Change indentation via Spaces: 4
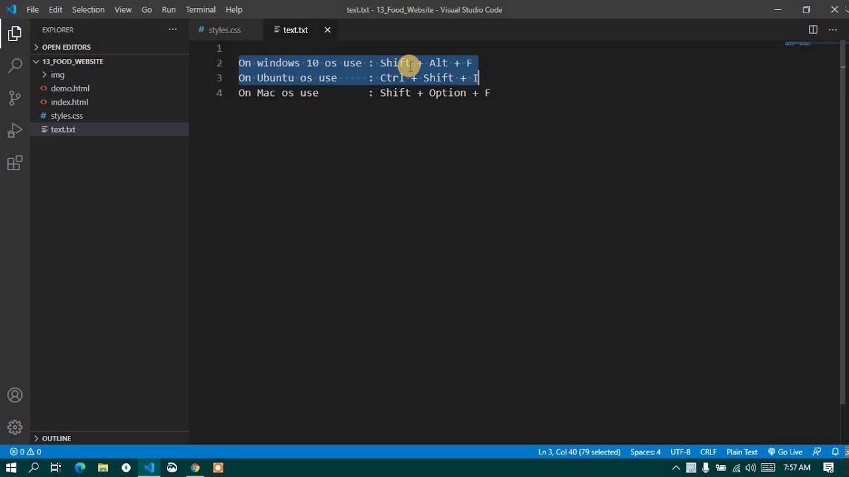This screenshot has height=477, width=849. [645, 452]
